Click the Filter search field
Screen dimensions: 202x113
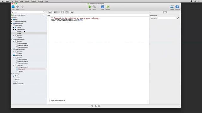(x=27, y=12)
